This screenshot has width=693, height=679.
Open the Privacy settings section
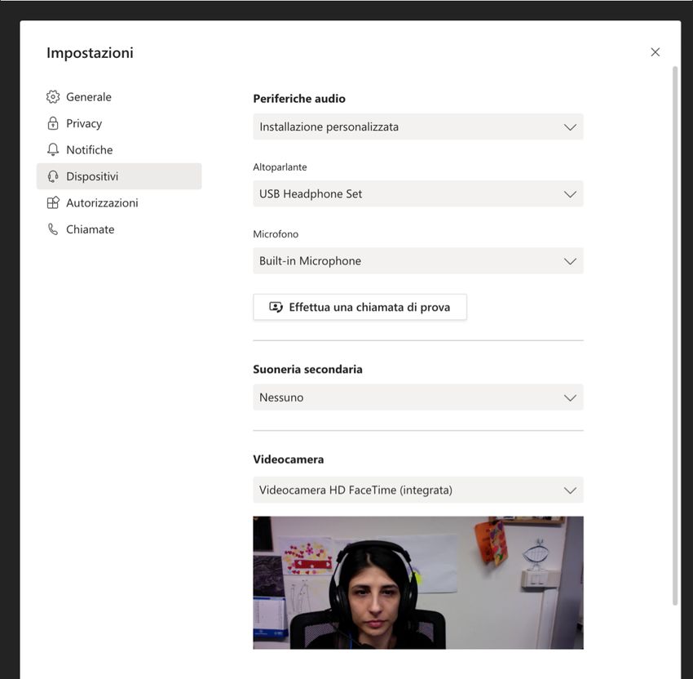(x=84, y=123)
